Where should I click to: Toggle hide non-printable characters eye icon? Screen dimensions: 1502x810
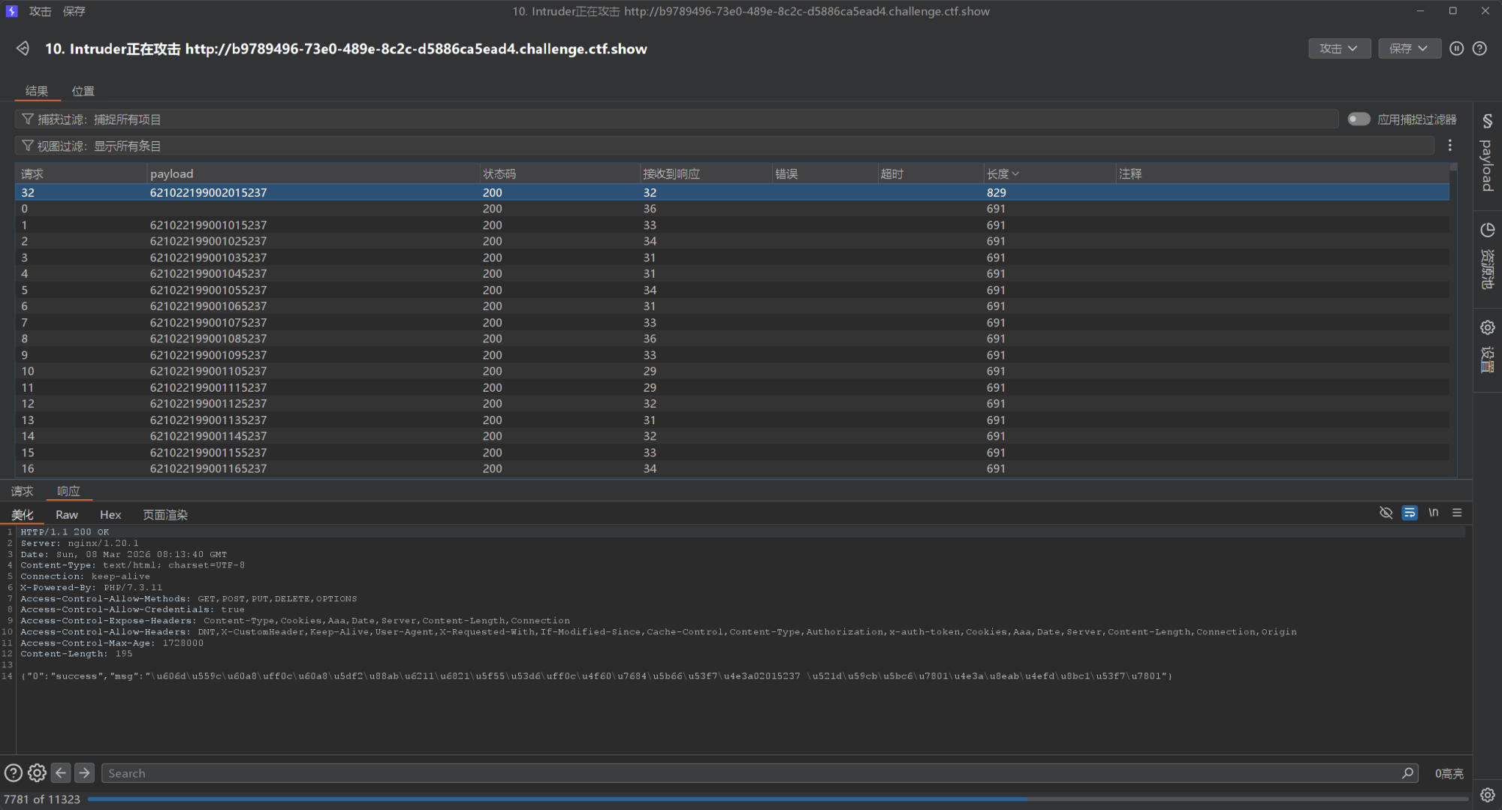coord(1386,513)
